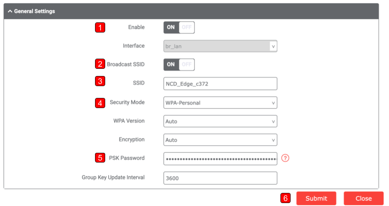Click the PSK Password field
This screenshot has height=206, width=389.
click(220, 159)
